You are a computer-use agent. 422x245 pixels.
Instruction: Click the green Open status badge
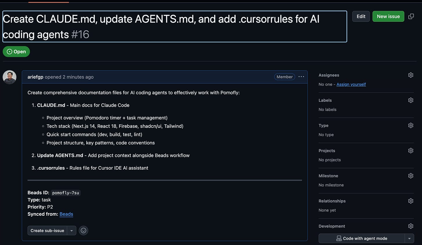pyautogui.click(x=16, y=52)
